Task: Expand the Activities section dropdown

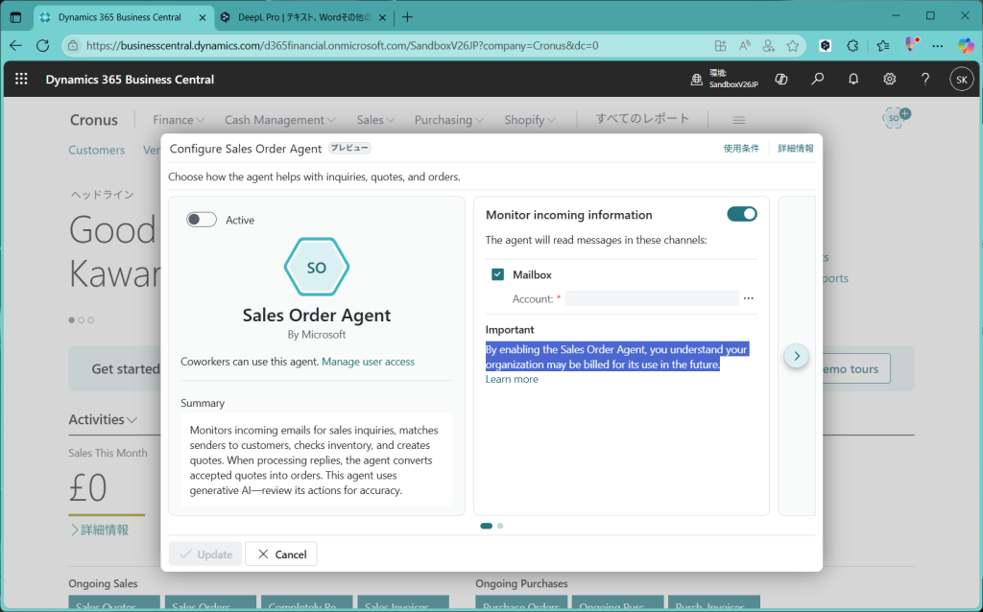Action: (103, 419)
